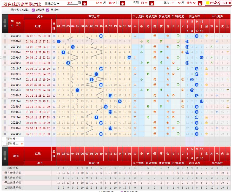The height and width of the screenshot is (192, 232).
Task: Click the 出现次数 statistics row label
Action: click(x=13, y=168)
